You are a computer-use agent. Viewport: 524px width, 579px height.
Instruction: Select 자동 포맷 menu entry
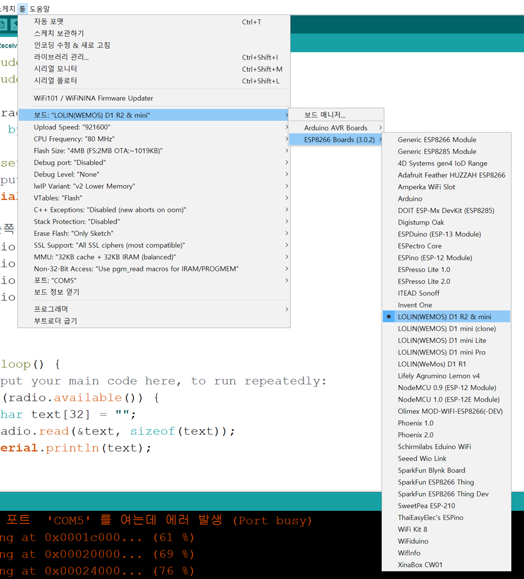click(154, 22)
